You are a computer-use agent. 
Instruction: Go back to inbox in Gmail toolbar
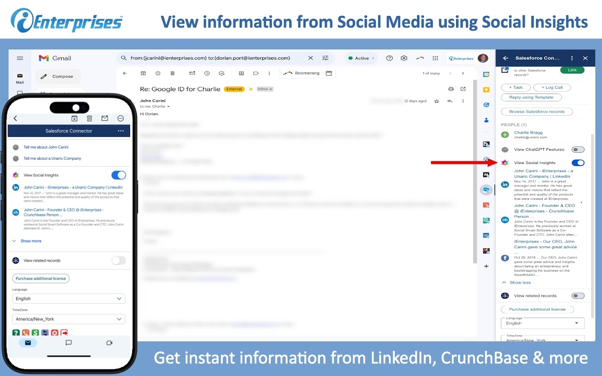point(125,73)
